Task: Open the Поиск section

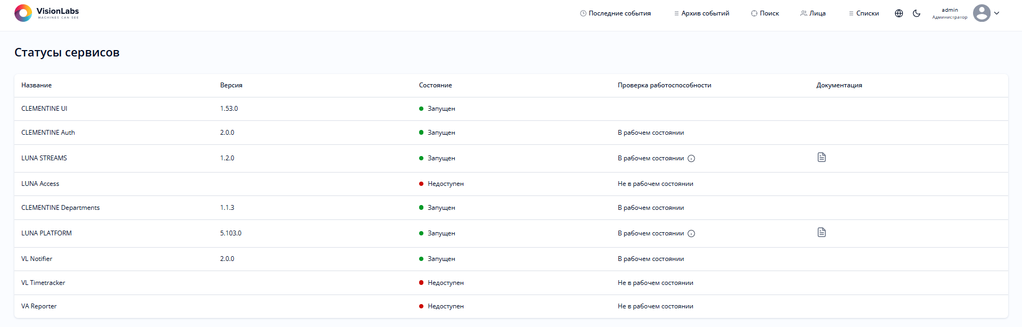Action: coord(765,13)
